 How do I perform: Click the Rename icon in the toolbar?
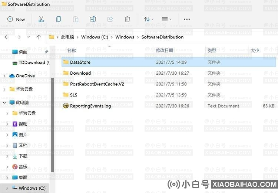tap(93, 19)
